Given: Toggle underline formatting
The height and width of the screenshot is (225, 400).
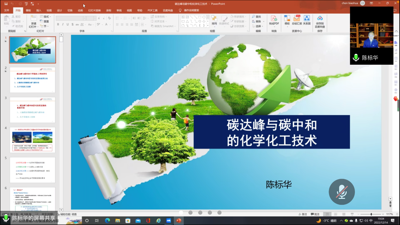Looking at the screenshot, I should point(68,24).
